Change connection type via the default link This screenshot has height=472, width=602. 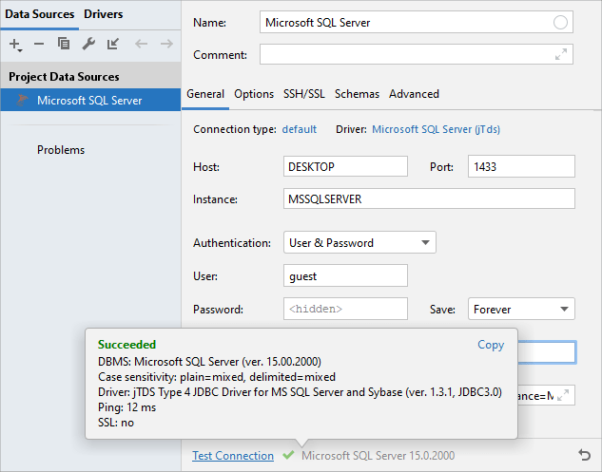[300, 129]
